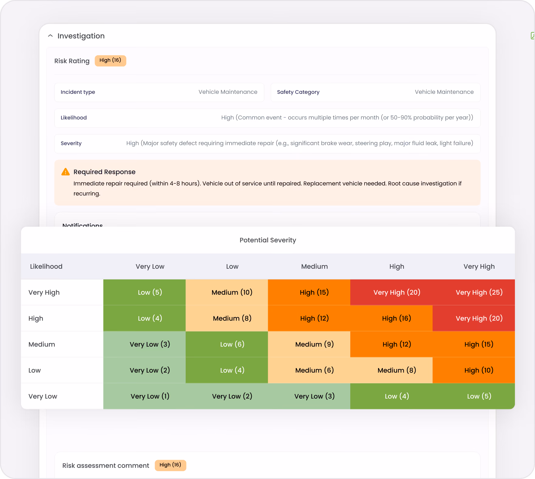Select Medium (8) cell in High likelihood row
The width and height of the screenshot is (535, 479).
point(227,318)
